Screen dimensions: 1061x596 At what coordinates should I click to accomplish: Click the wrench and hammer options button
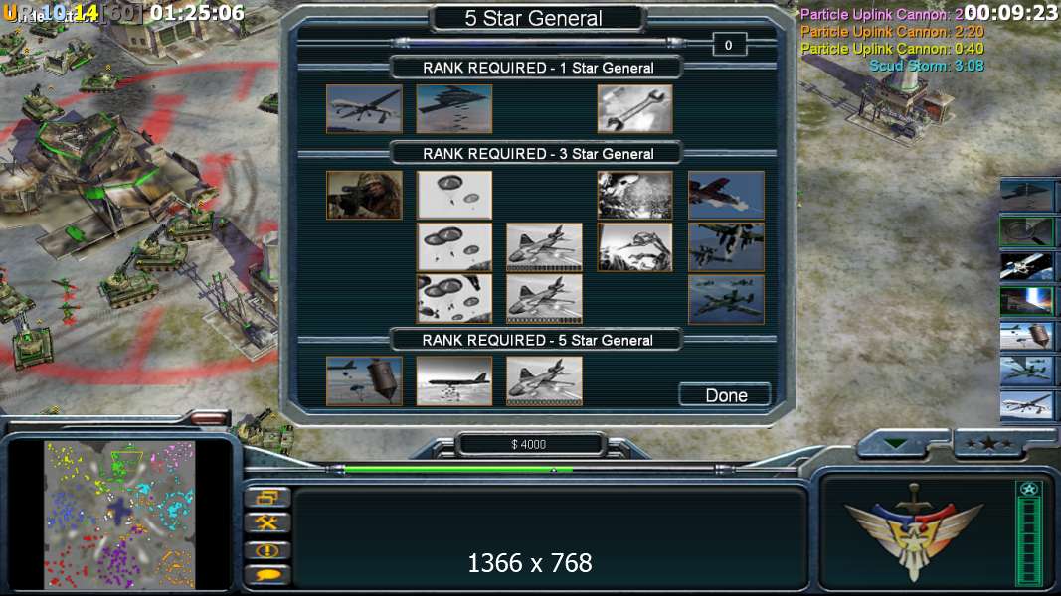pyautogui.click(x=267, y=523)
